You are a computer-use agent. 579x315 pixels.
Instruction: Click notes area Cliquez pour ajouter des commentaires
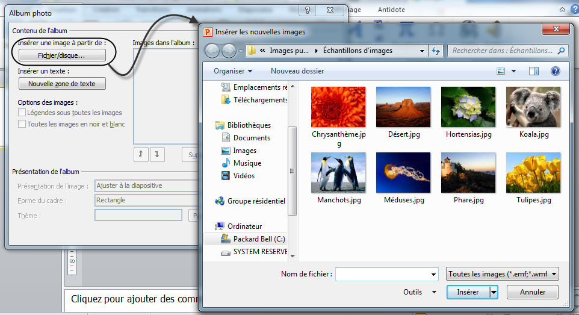(134, 299)
